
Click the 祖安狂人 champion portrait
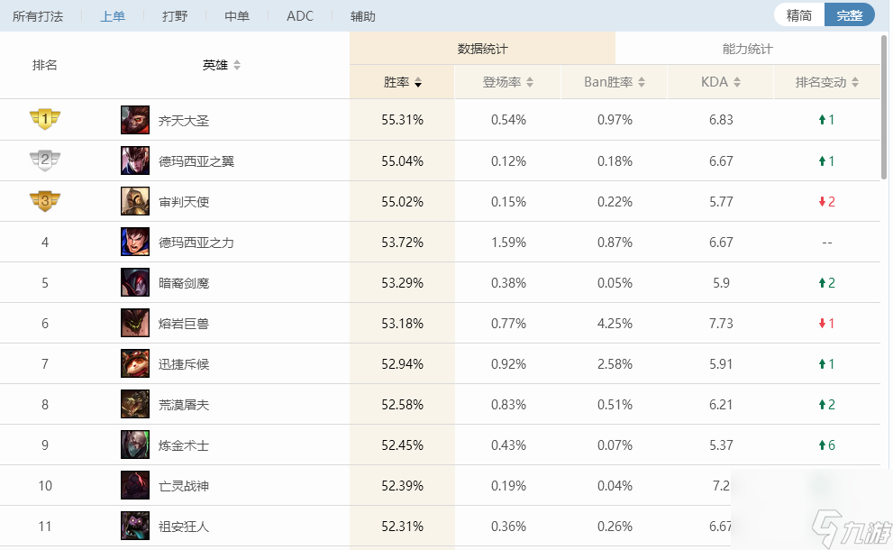click(135, 526)
